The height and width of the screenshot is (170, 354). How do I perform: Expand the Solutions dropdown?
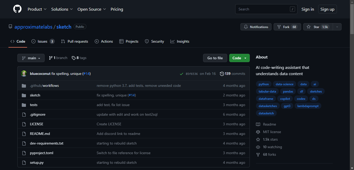[62, 9]
